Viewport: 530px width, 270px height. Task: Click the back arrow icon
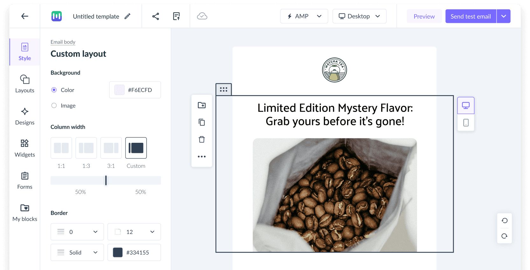tap(25, 16)
